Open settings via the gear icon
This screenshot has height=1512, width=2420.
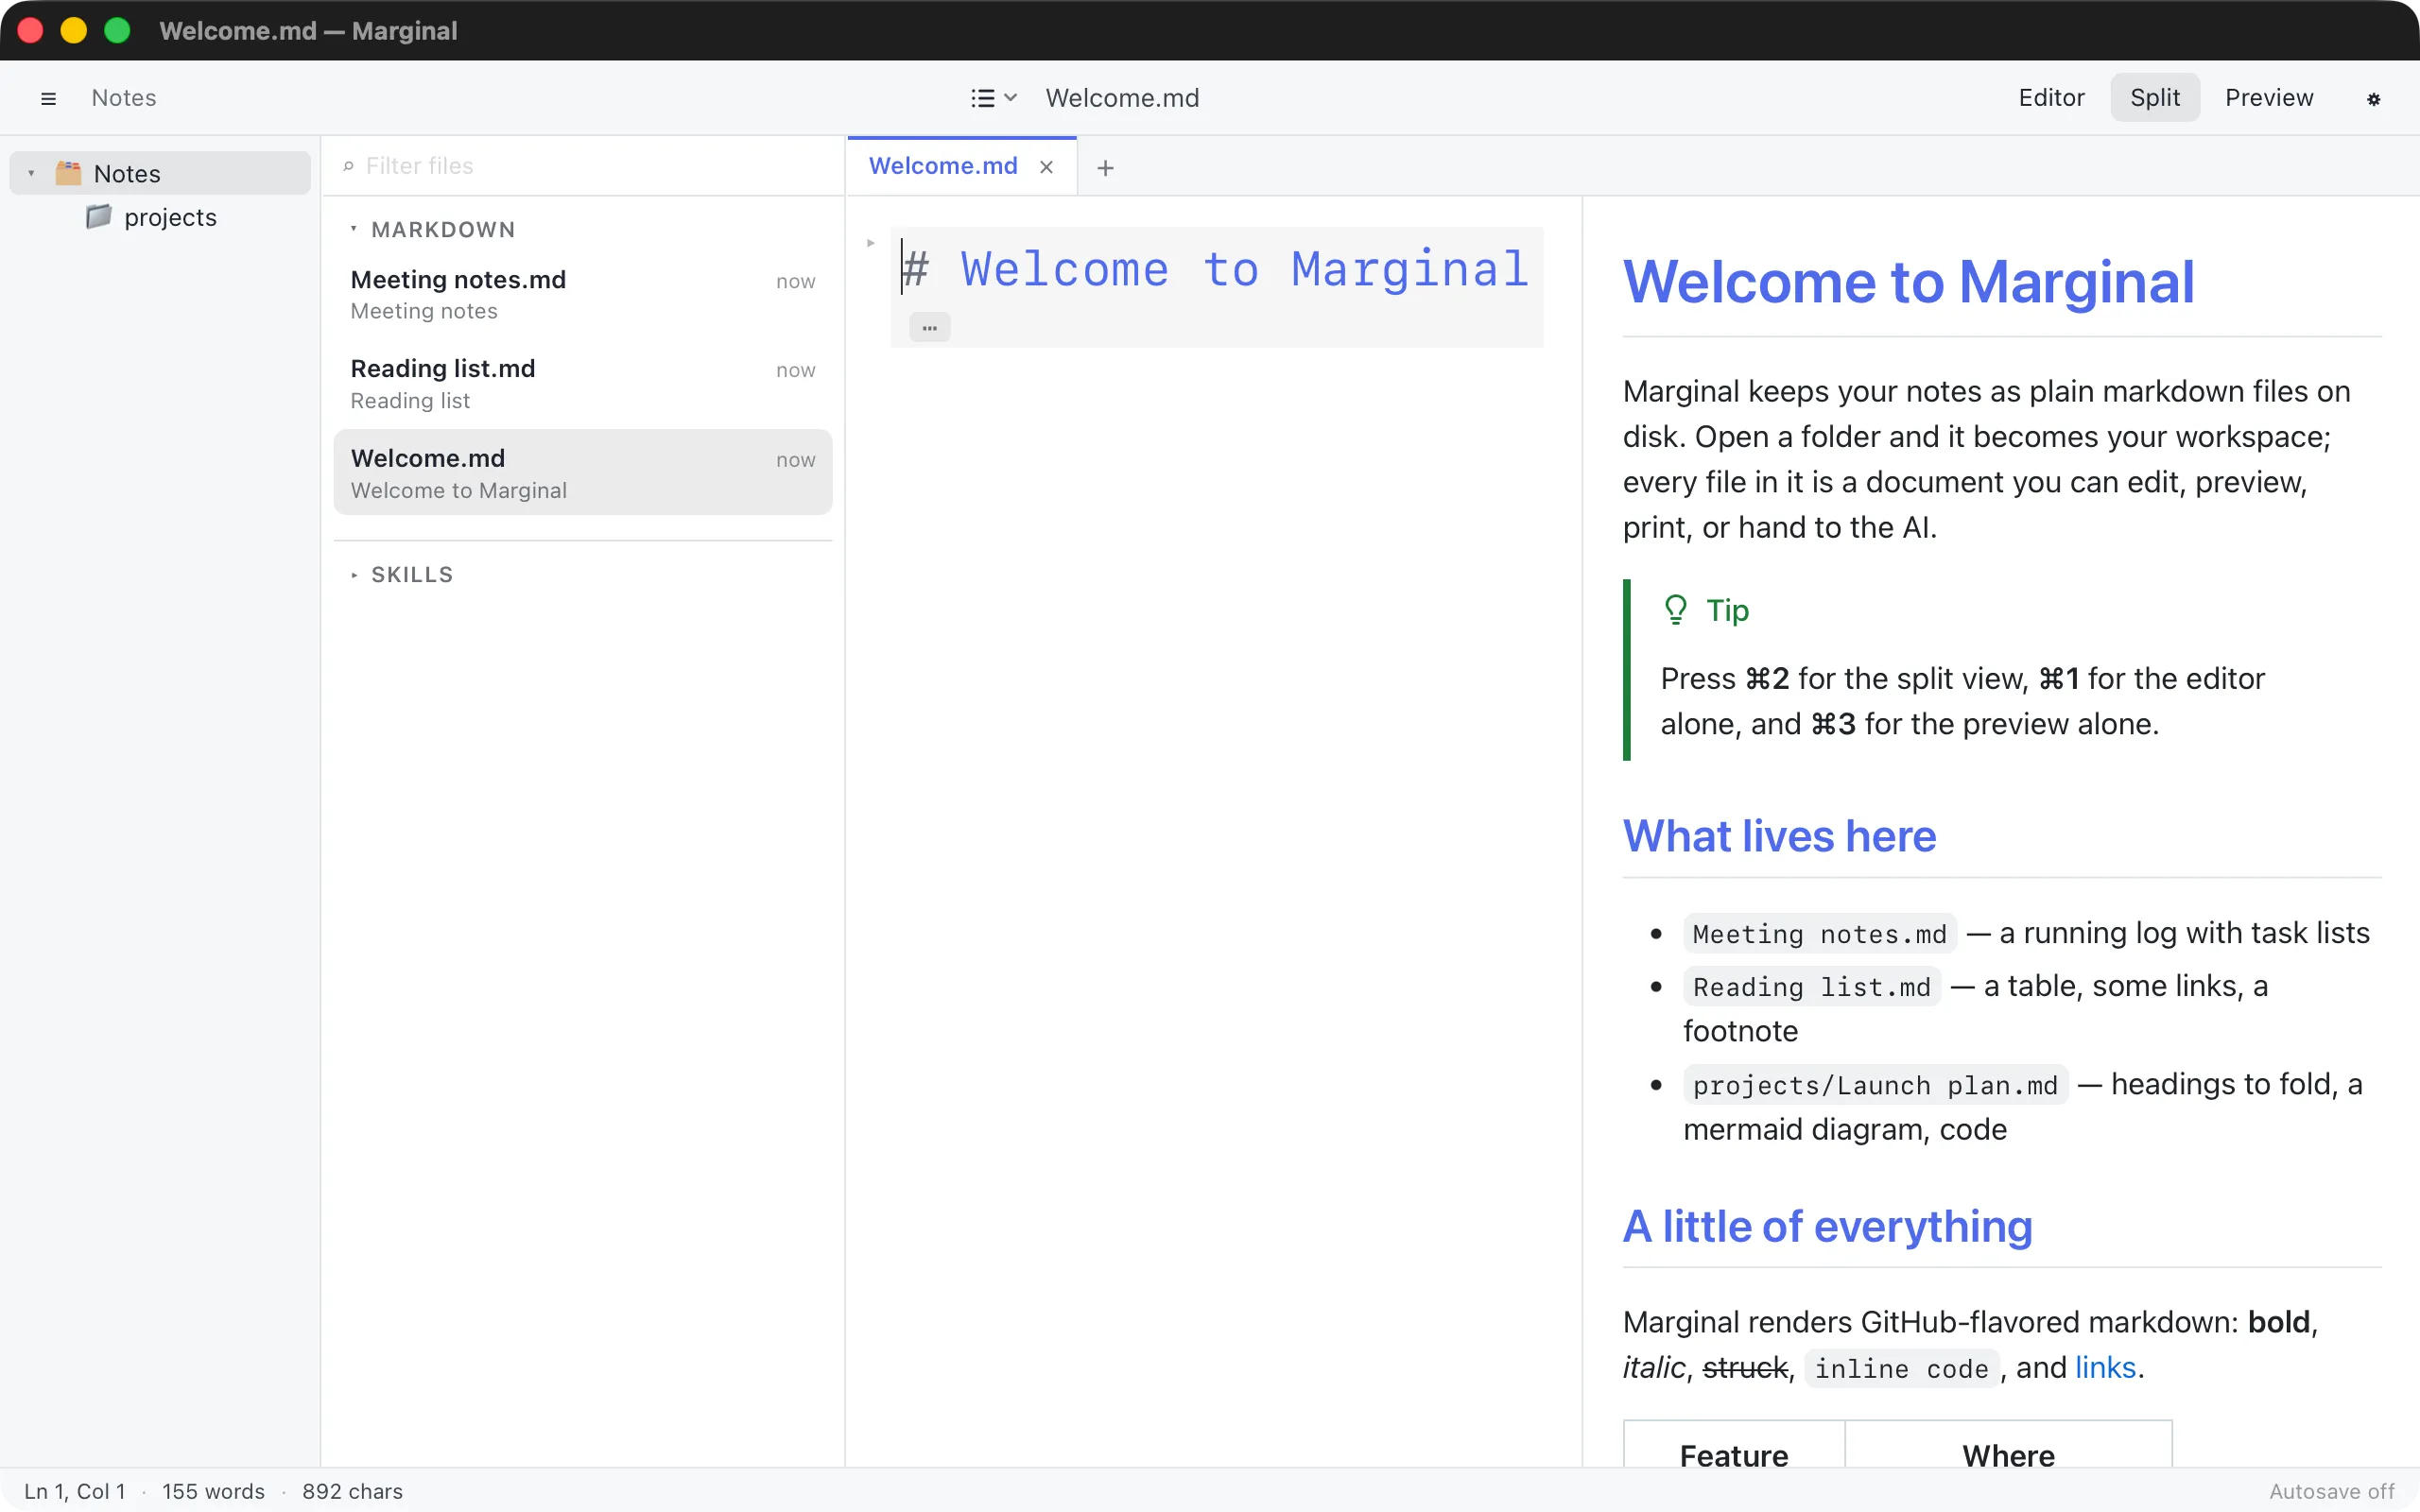2373,98
